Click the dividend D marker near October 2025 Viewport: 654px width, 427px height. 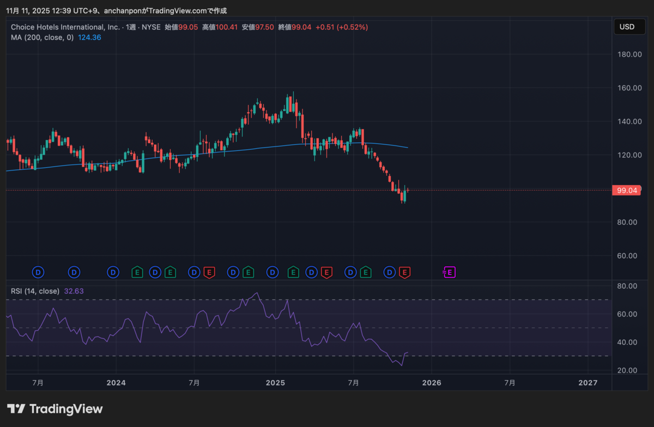tap(390, 271)
